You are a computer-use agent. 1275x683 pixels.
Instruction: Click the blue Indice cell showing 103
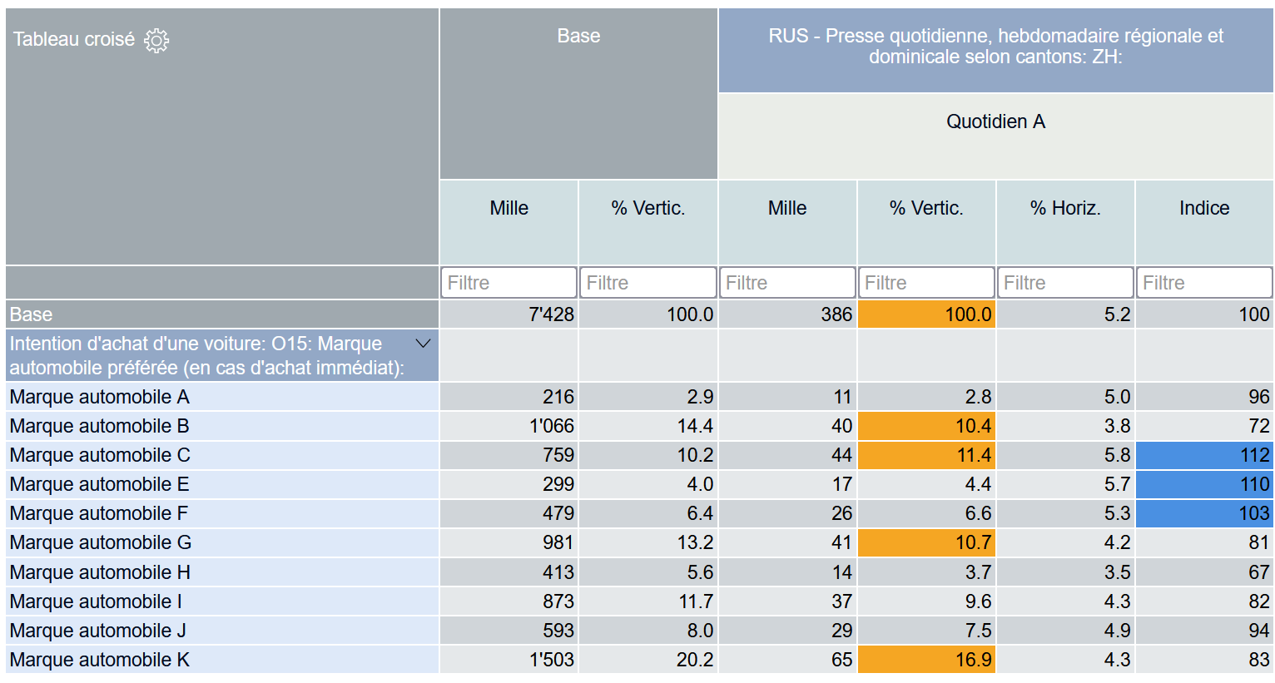coord(1203,513)
